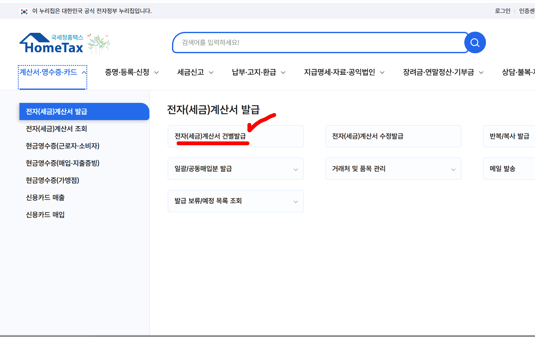Click the 전자(세금)계산서 발급 page heading

213,110
